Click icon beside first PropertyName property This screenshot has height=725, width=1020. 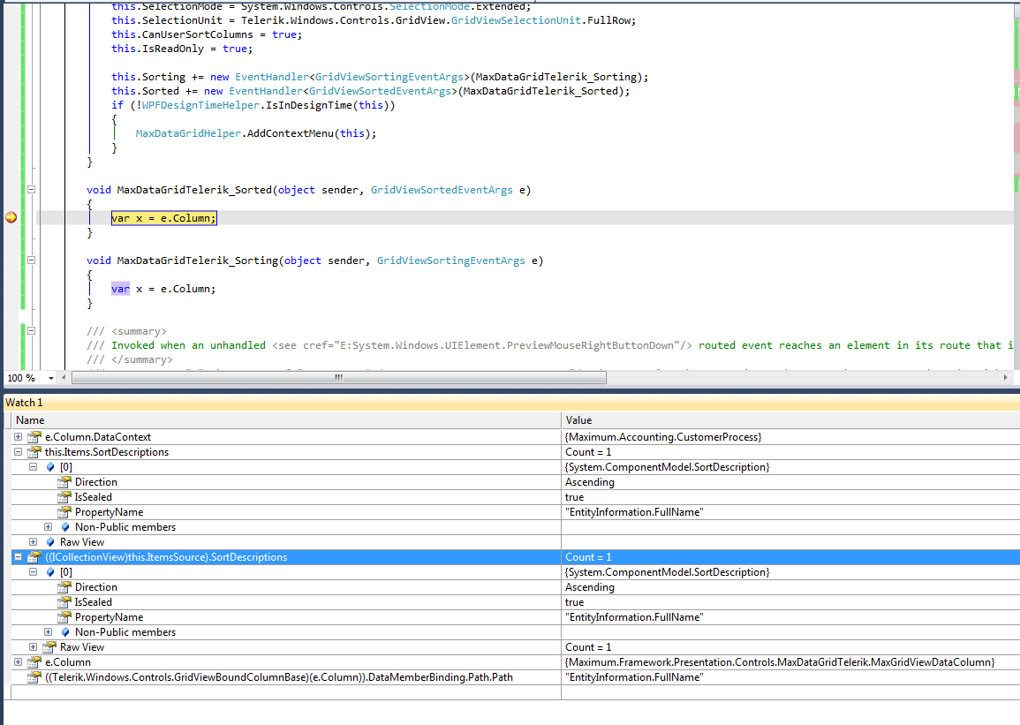64,511
